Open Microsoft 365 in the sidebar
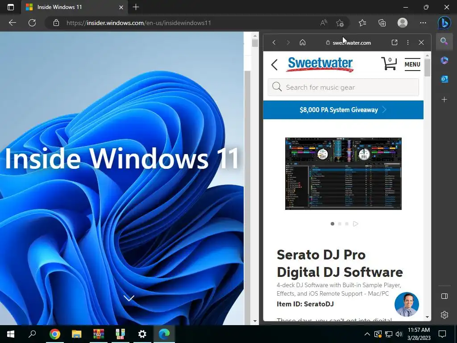 [x=444, y=60]
